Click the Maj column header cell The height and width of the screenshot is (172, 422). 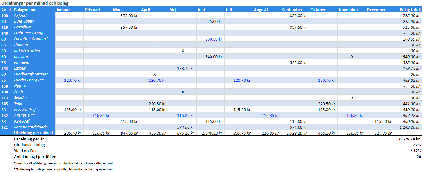coord(182,10)
